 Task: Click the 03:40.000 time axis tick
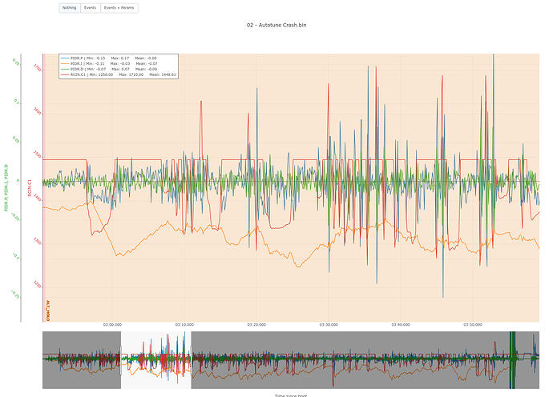point(401,325)
